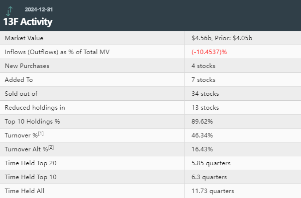Click the Sold out of label
Screen dimensions: 301x198
click(x=21, y=94)
